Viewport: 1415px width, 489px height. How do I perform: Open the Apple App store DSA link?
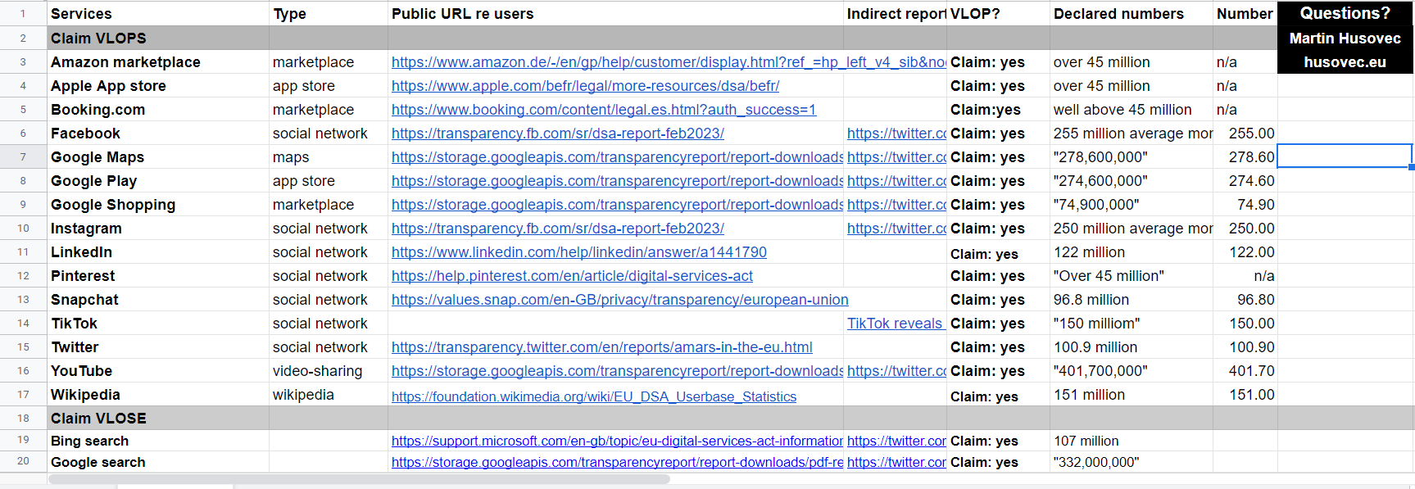click(x=585, y=86)
